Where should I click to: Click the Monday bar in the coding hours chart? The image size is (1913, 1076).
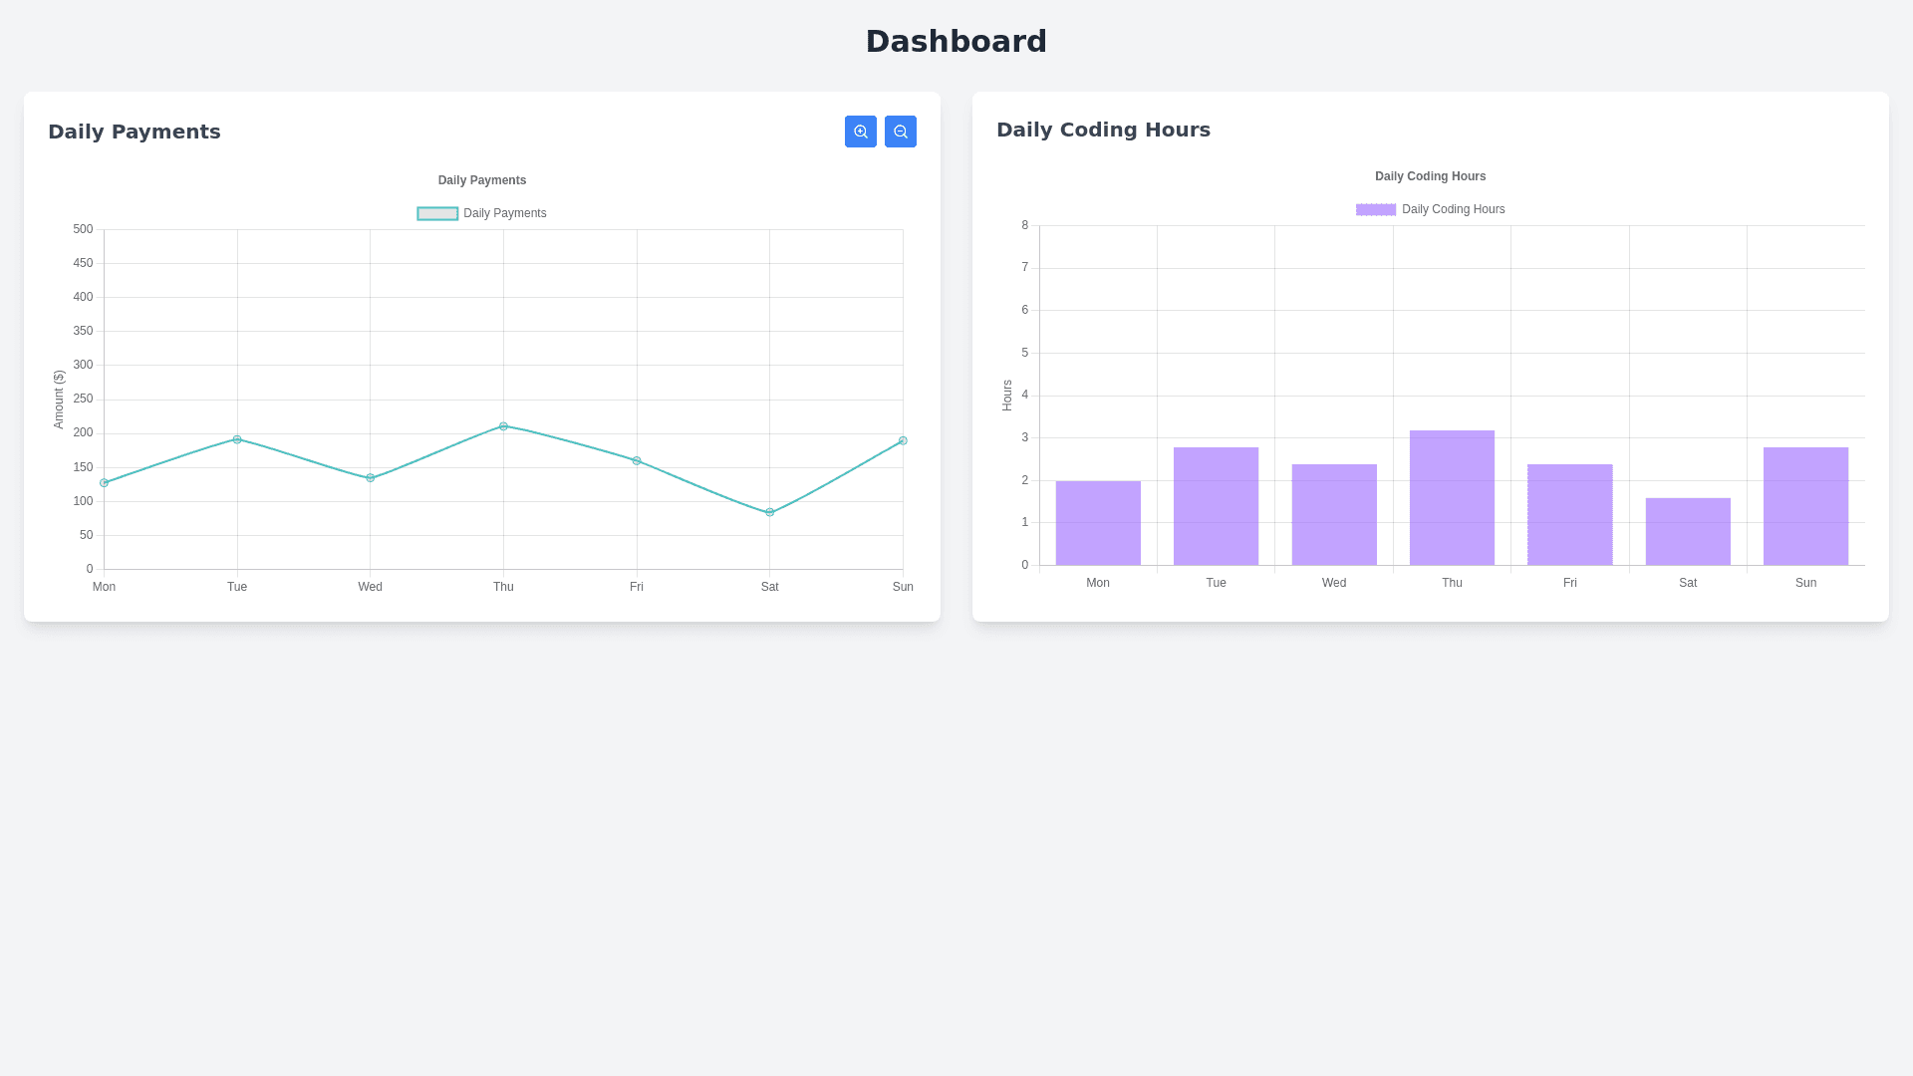[1098, 523]
